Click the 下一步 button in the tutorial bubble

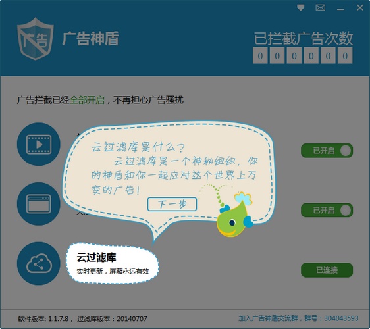coord(172,204)
